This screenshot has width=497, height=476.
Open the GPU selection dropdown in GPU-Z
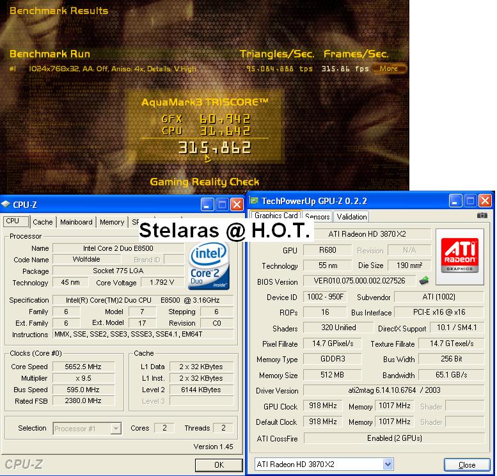(x=388, y=464)
